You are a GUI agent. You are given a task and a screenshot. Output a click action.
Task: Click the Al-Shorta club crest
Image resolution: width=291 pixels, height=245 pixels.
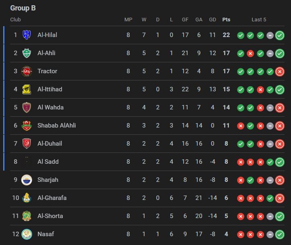pos(27,216)
